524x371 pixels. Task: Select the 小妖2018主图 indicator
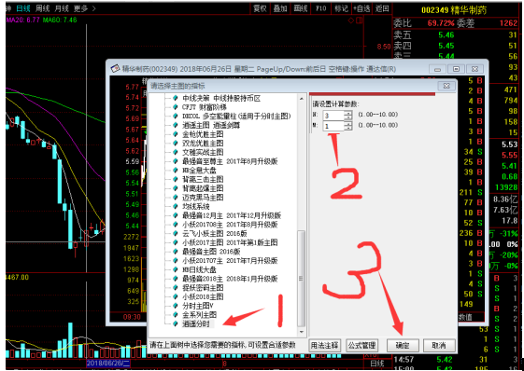203,296
